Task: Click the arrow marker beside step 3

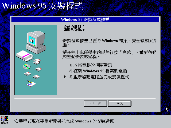Action: [x=65, y=77]
